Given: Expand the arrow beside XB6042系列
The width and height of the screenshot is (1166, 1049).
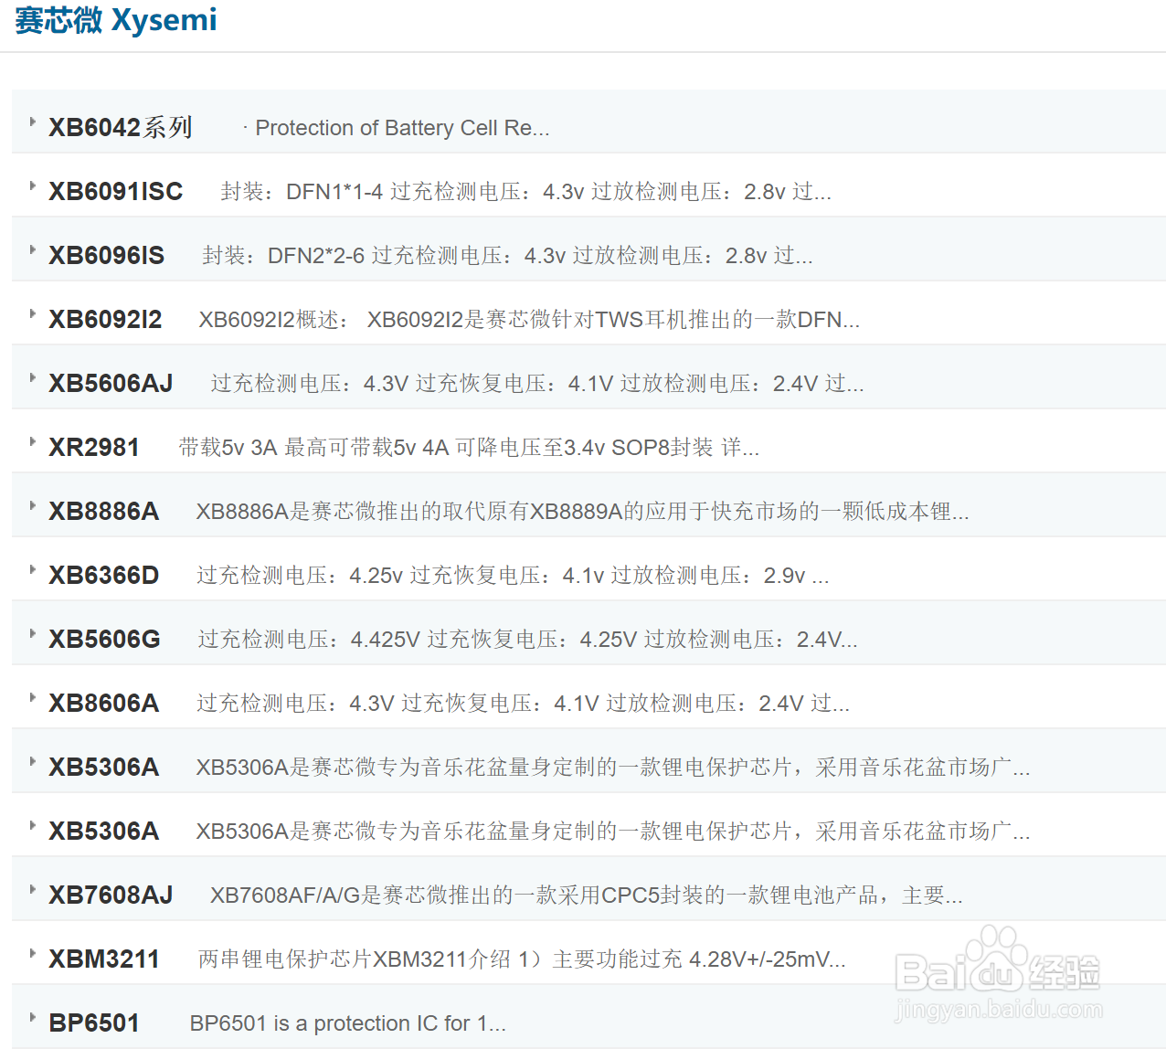Looking at the screenshot, I should (x=32, y=122).
